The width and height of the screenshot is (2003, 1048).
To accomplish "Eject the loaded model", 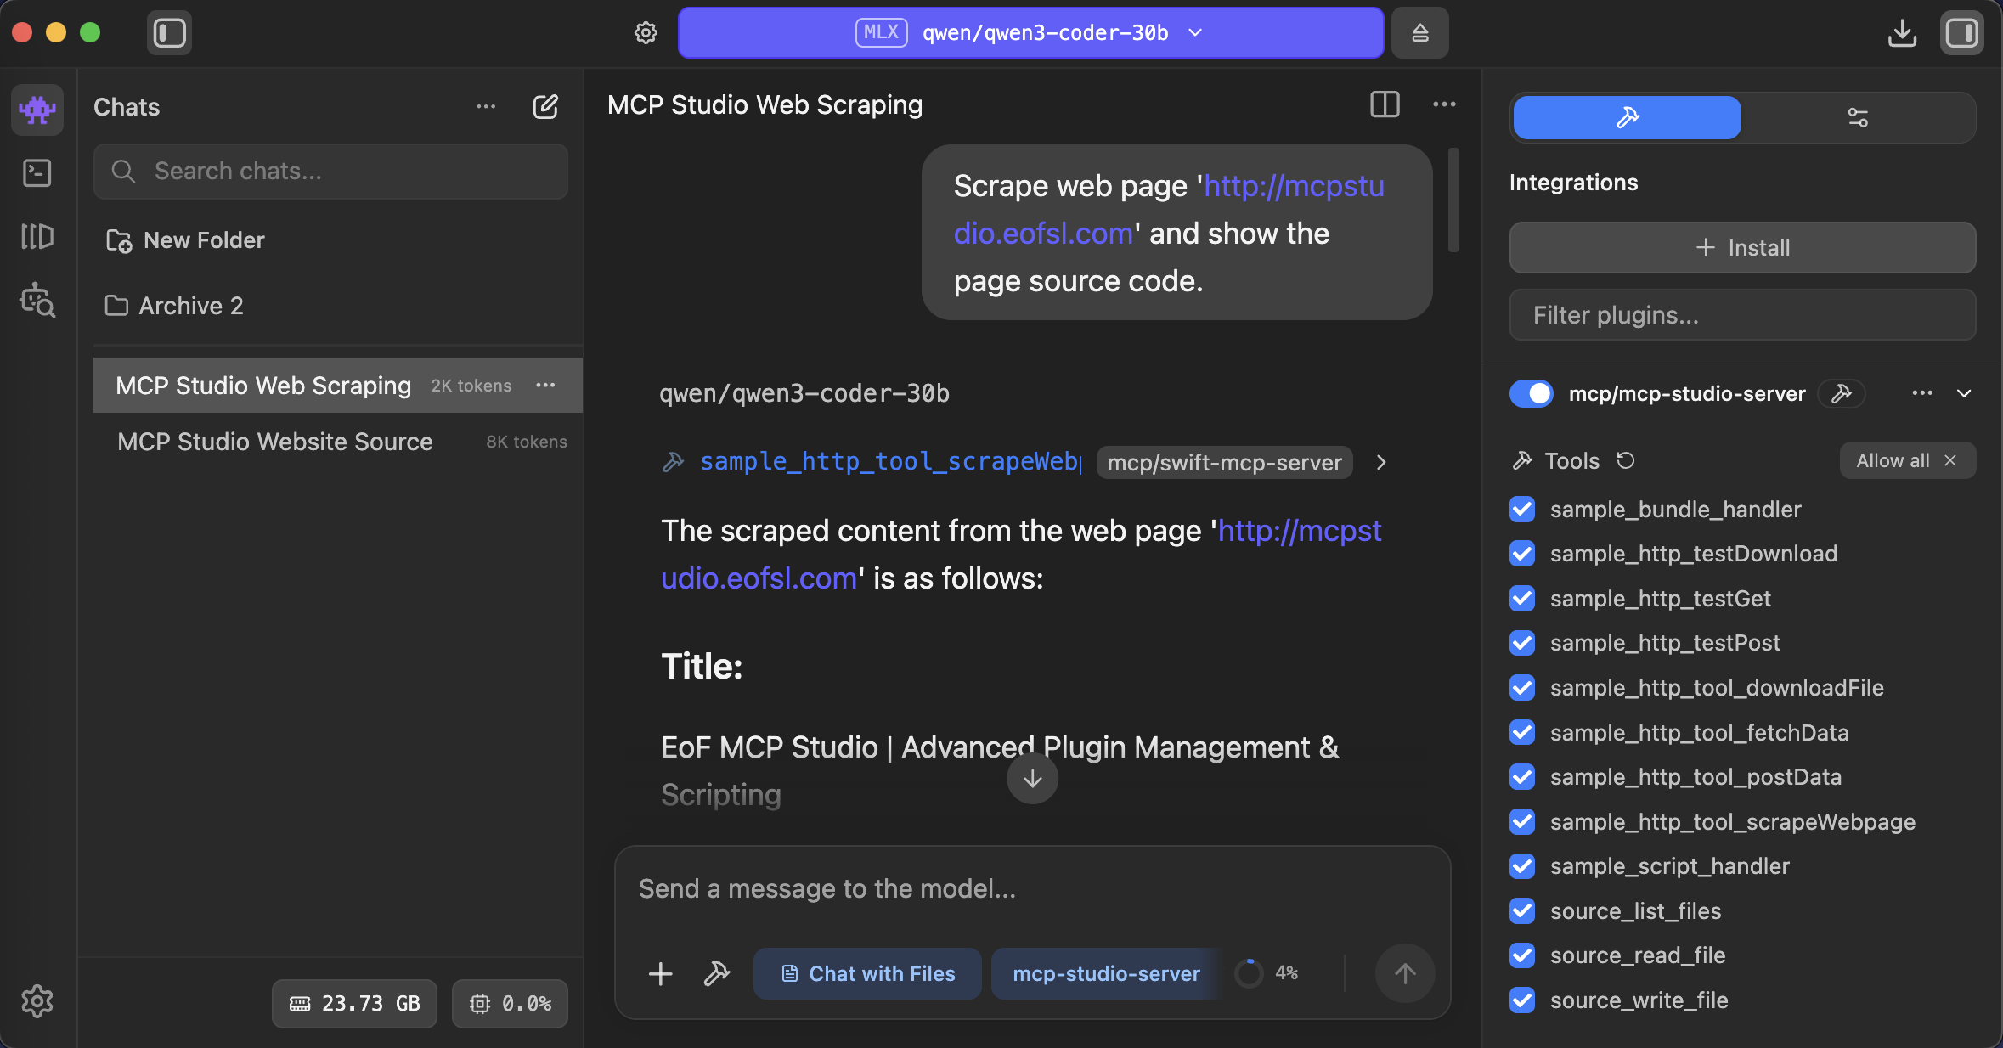I will click(1419, 33).
